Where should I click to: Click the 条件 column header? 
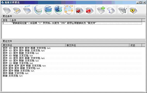76,20
